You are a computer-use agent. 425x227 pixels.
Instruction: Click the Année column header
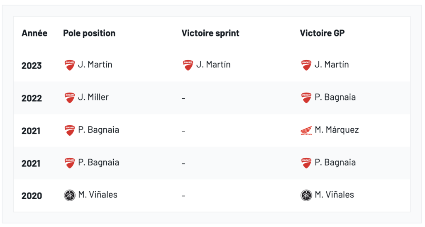[34, 33]
